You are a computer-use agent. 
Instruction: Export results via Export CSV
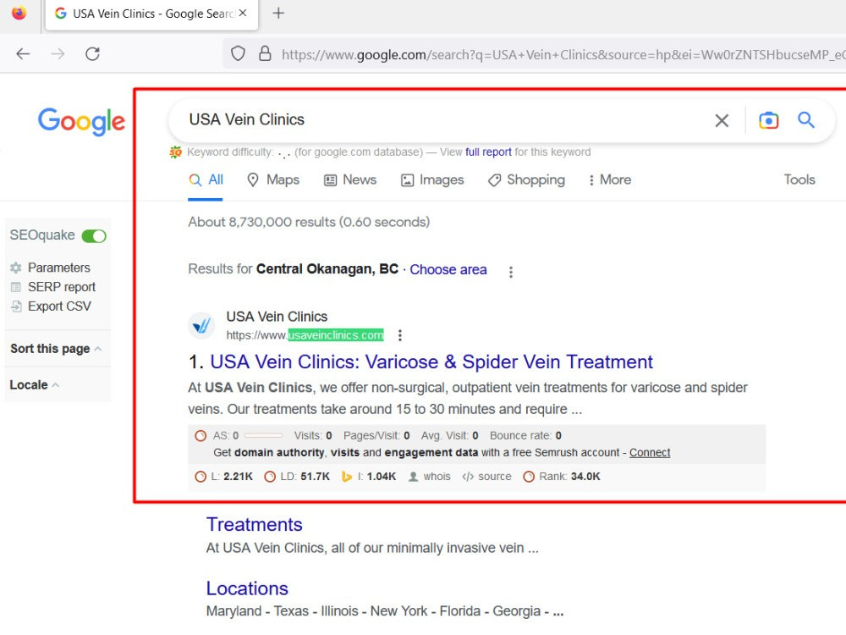pyautogui.click(x=59, y=306)
